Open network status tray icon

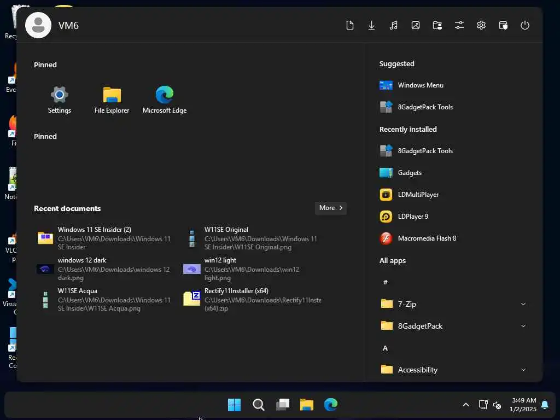tap(483, 405)
